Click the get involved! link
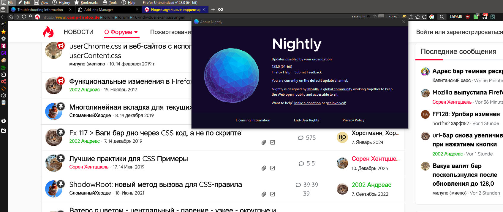This screenshot has height=212, width=503. coord(336,103)
